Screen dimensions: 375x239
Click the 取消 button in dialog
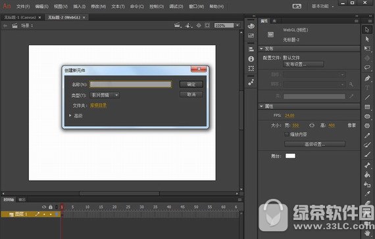[191, 95]
